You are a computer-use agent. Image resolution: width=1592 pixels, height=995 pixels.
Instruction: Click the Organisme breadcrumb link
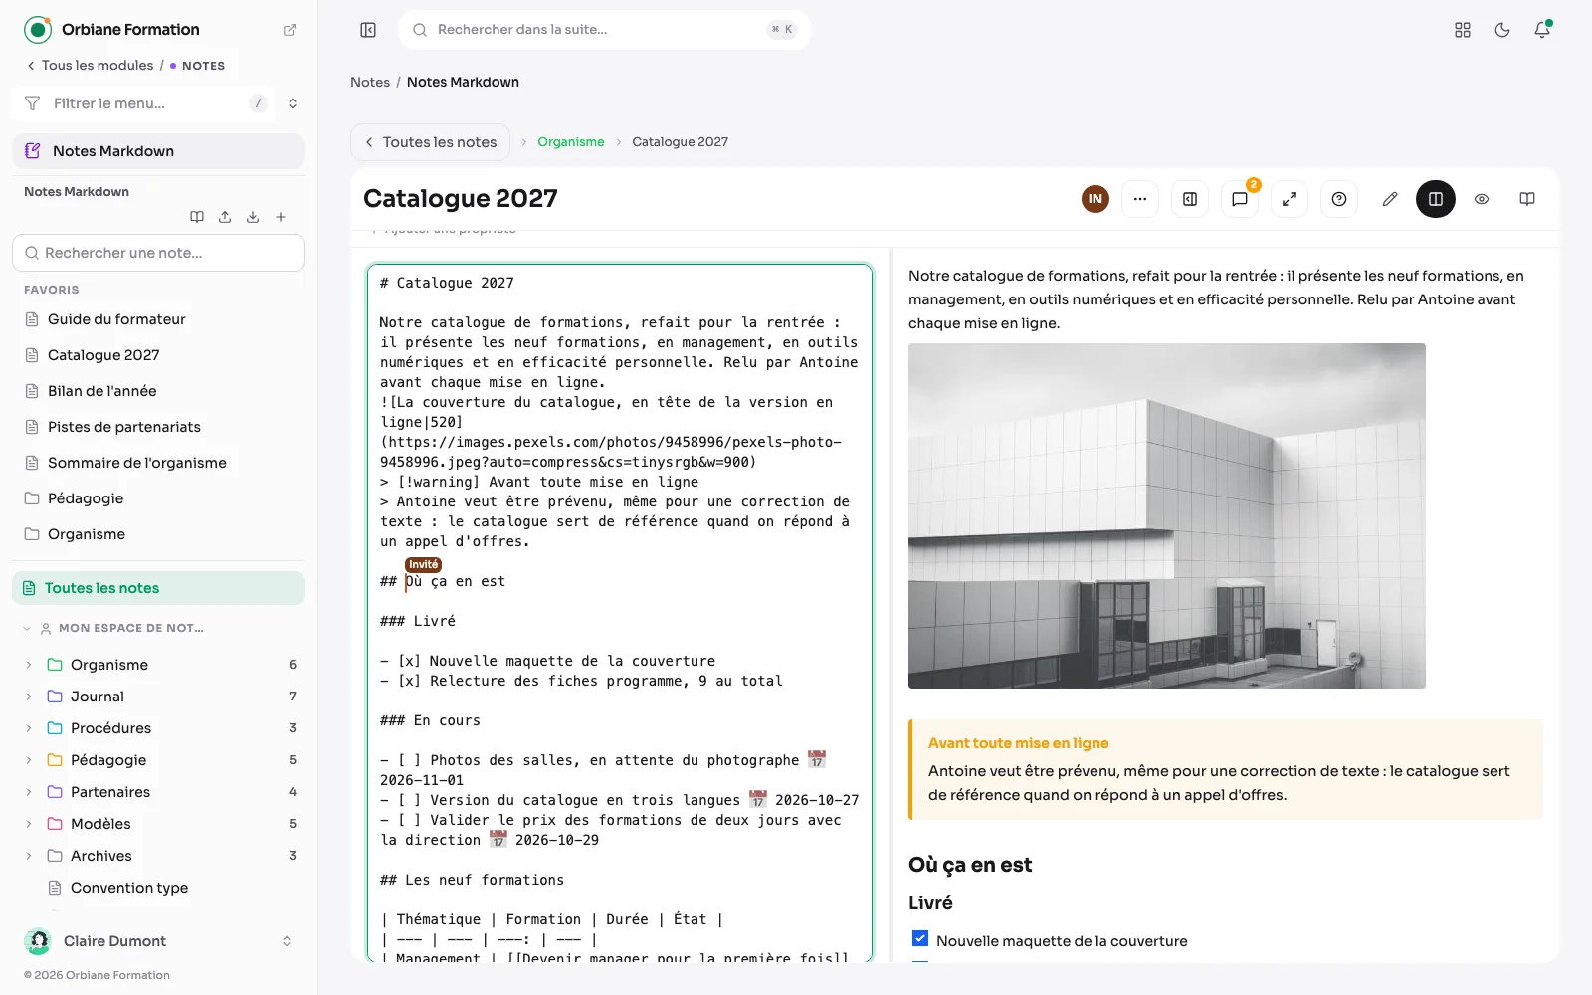tap(571, 142)
